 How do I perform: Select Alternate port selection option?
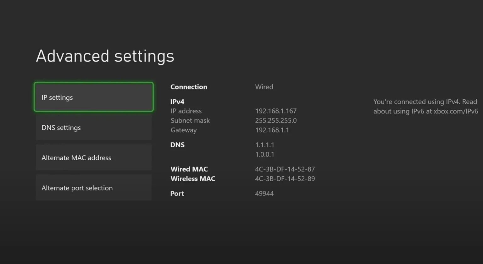pos(93,188)
